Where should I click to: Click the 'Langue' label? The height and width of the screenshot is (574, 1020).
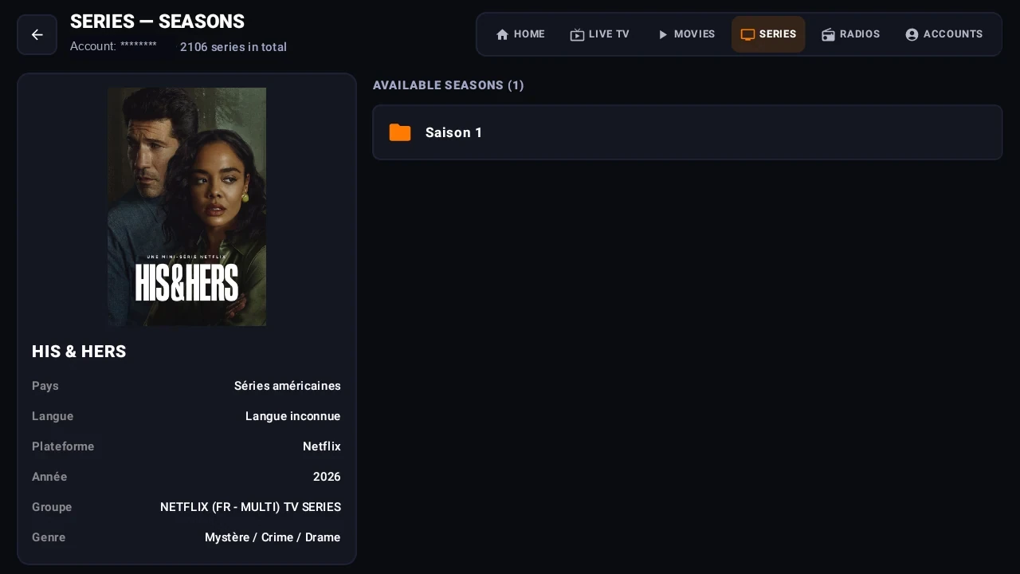(x=53, y=416)
